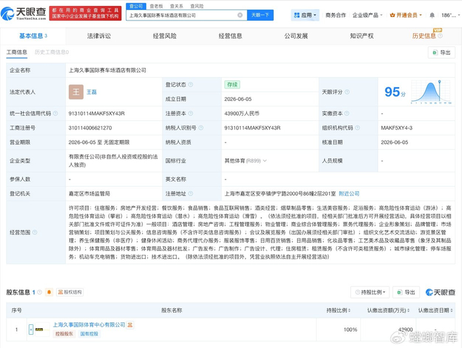Open help icon next to 组织机构代码

(x=358, y=127)
